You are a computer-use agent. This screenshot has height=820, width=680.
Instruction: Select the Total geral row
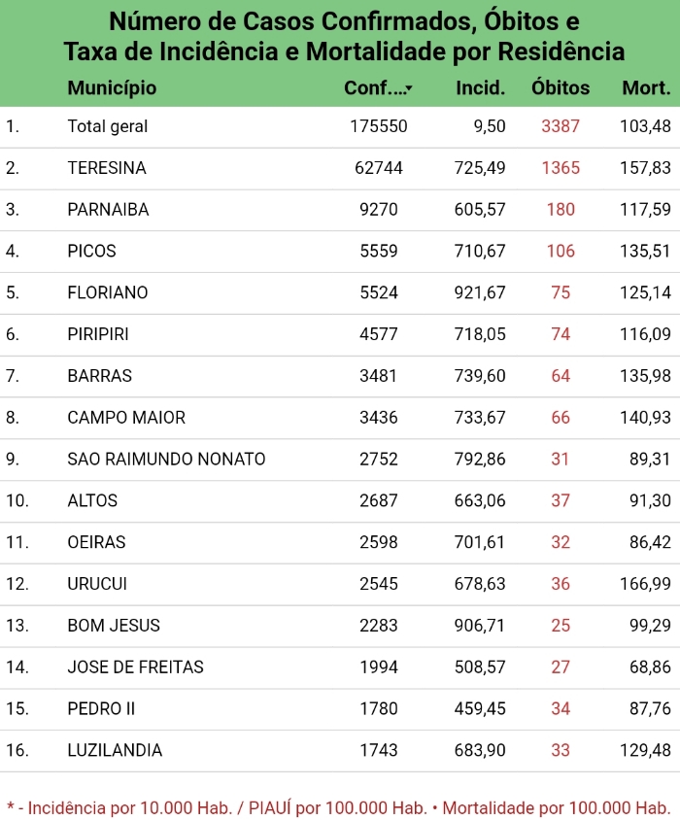click(340, 126)
